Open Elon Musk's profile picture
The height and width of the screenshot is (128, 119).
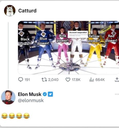coord(8,97)
